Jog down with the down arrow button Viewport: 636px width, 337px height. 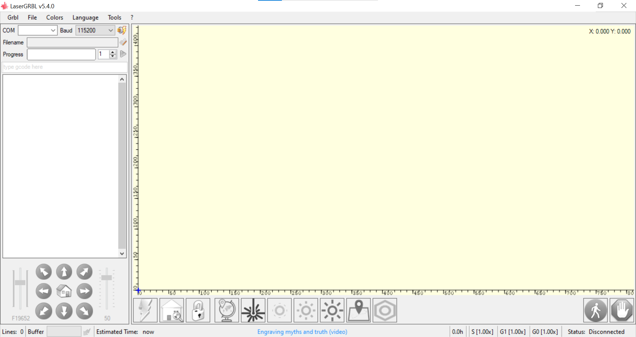pos(64,311)
